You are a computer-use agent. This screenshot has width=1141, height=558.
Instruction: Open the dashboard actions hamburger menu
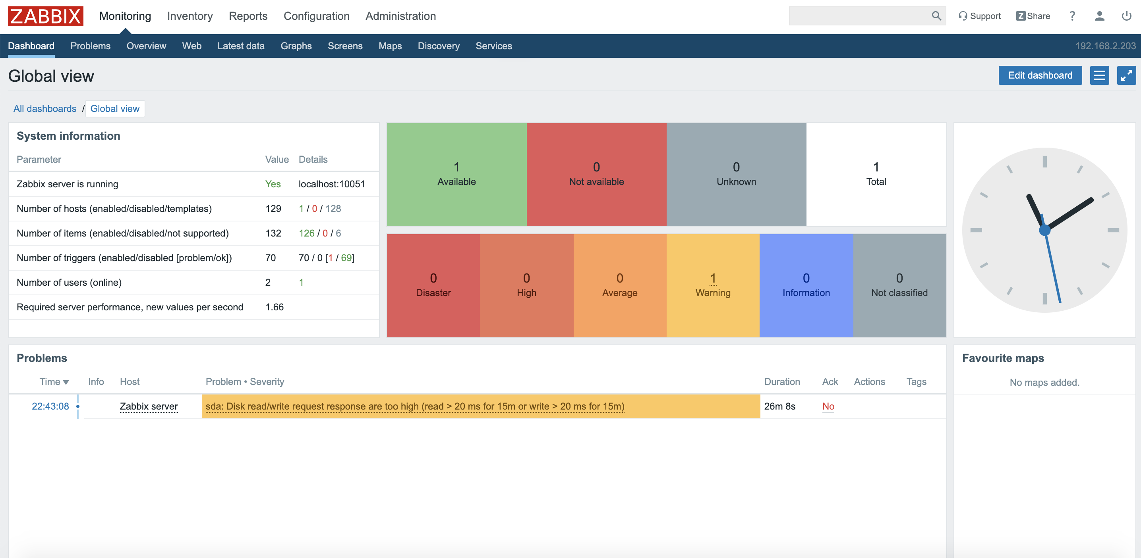(1099, 75)
